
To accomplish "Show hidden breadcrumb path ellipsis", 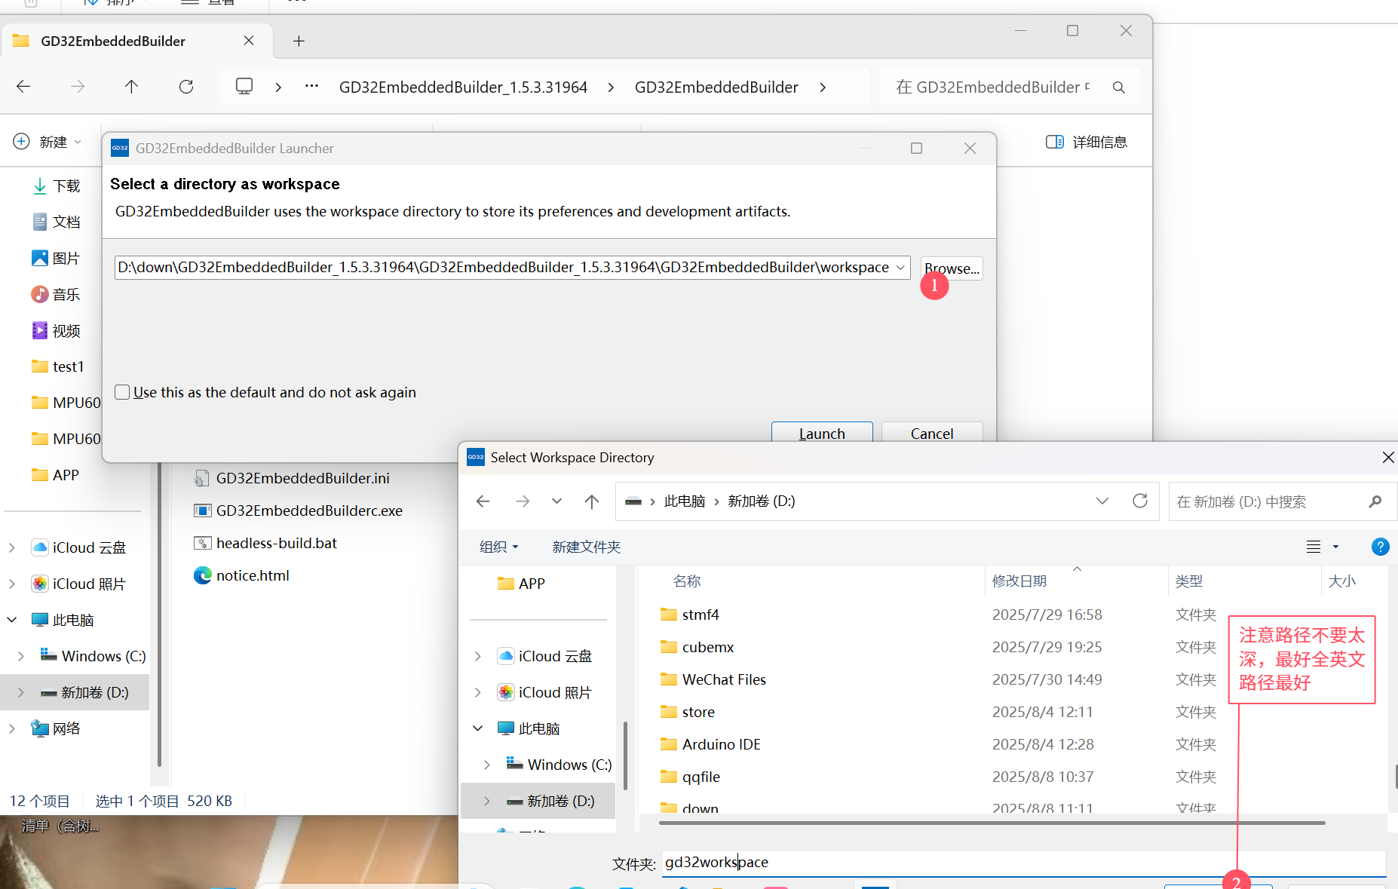I will point(311,87).
